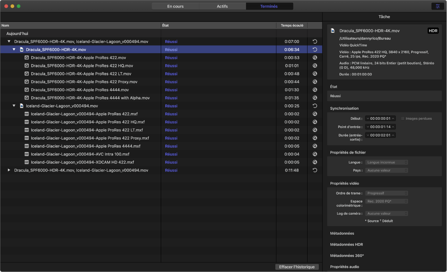Resubmit the last batch (0:11:48) via its reload icon
The image size is (447, 272).
(315, 170)
